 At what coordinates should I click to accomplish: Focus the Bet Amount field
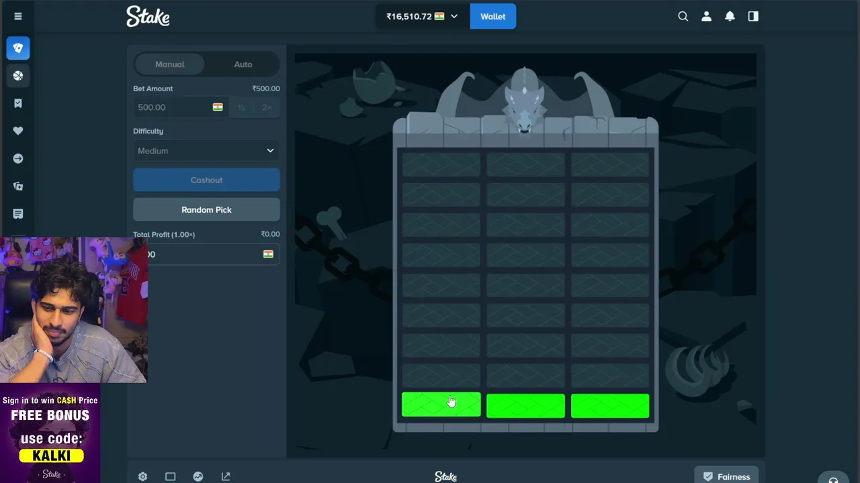tap(181, 107)
